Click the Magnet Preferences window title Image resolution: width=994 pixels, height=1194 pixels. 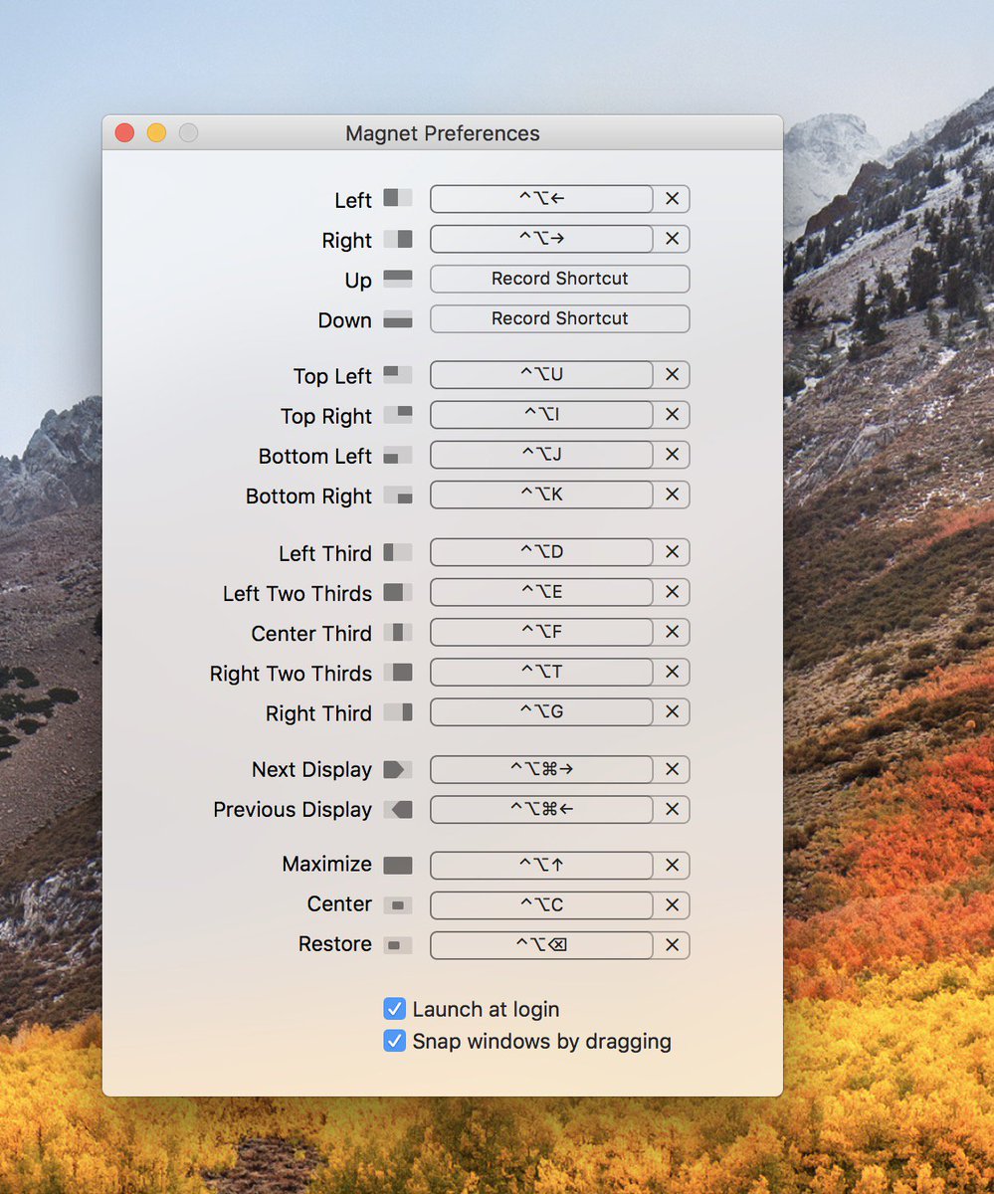coord(443,133)
